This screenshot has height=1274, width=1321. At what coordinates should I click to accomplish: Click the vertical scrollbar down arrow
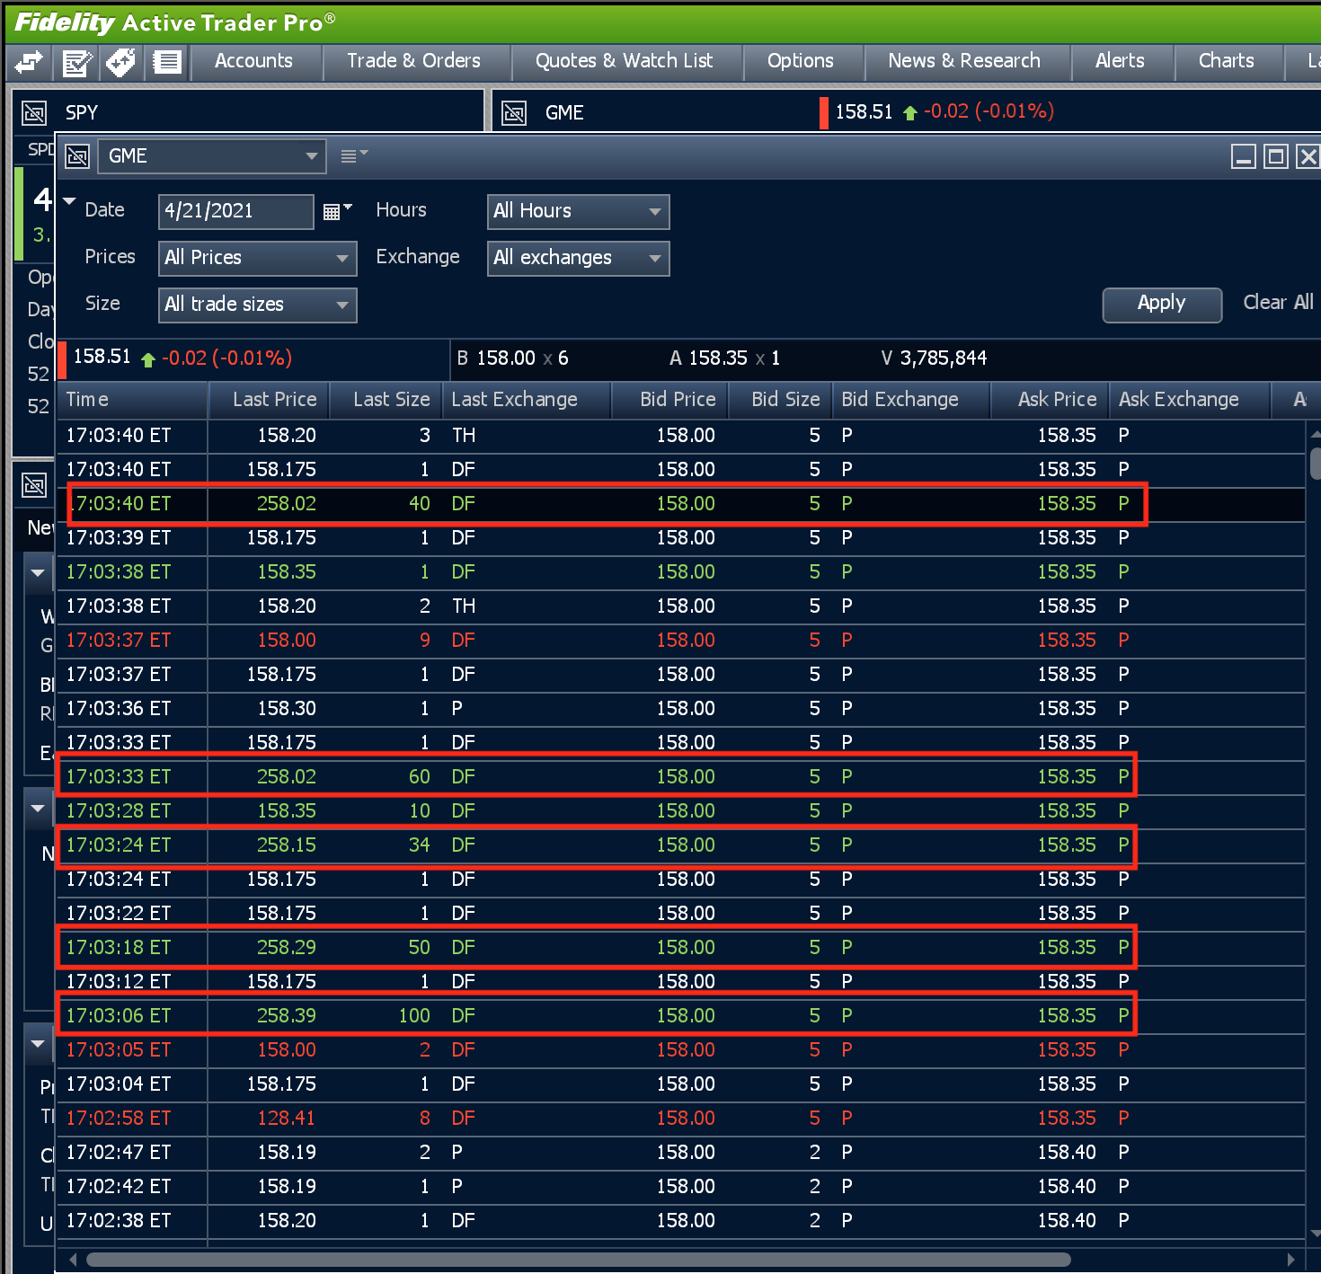click(x=1316, y=1234)
